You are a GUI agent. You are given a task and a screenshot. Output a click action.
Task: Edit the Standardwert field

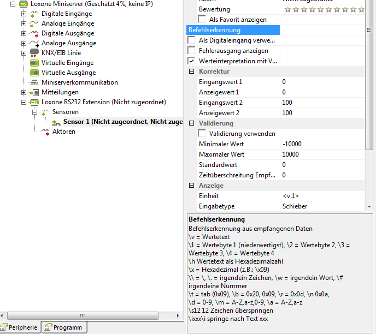322,165
